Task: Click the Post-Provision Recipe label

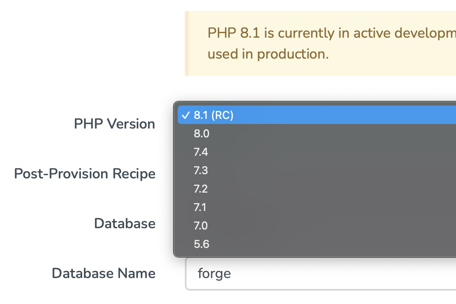Action: tap(85, 173)
